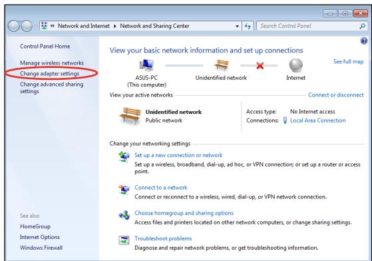Open Help via the blue question mark icon
Screen dimensions: 372x261
[364, 41]
